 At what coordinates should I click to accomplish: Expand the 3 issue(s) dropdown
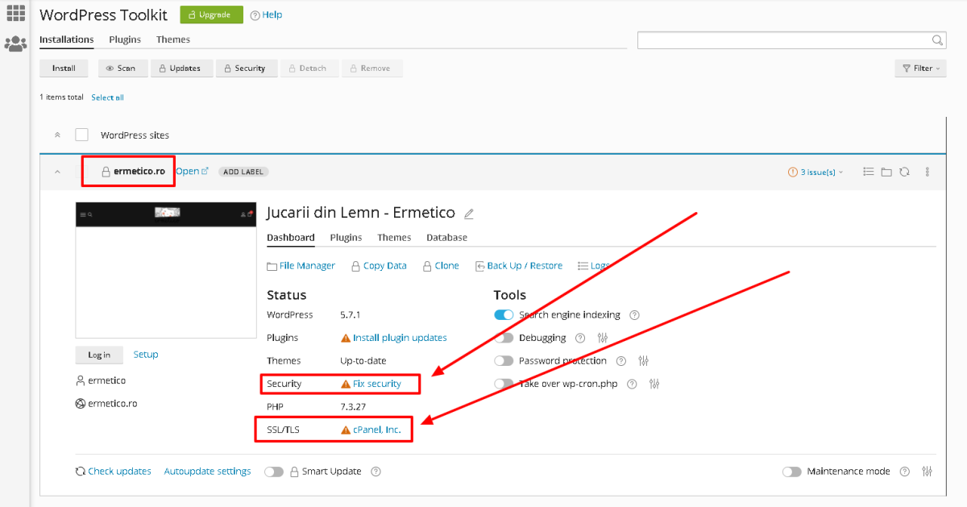pos(816,172)
